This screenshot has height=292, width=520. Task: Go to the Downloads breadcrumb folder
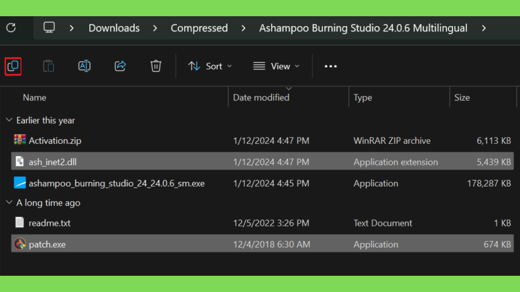pos(114,28)
